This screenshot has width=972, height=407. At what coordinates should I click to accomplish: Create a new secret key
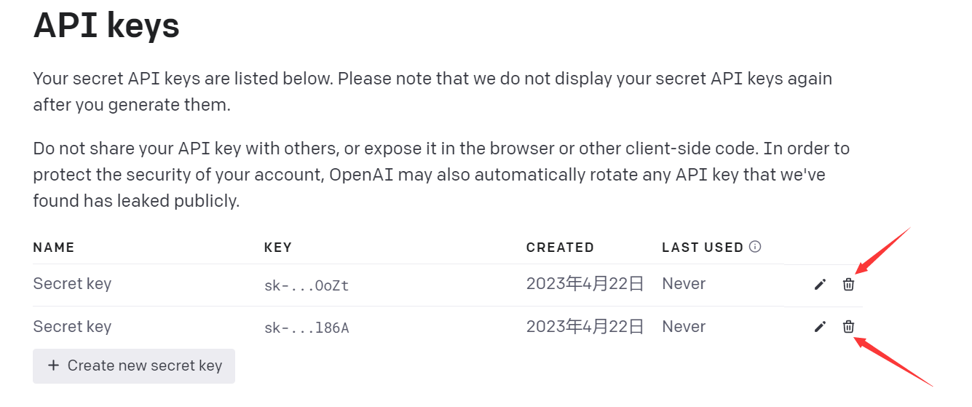(x=134, y=365)
